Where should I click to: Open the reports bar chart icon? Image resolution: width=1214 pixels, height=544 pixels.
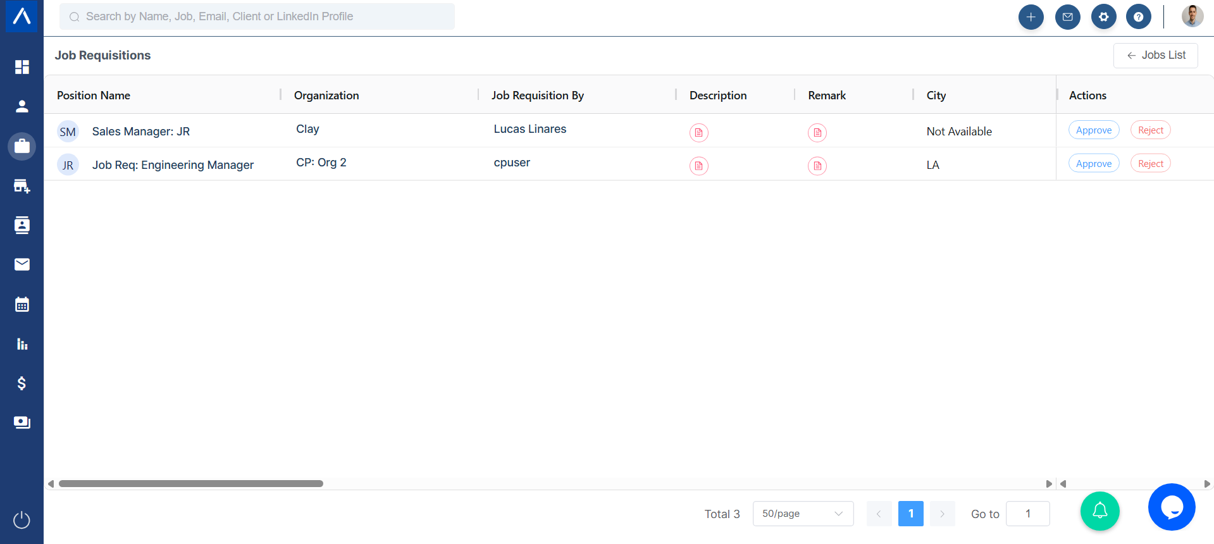pos(22,344)
